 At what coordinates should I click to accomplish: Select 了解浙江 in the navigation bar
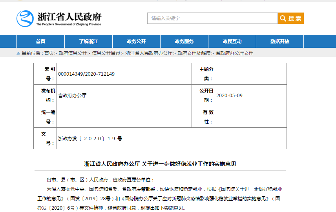pyautogui.click(x=88, y=42)
